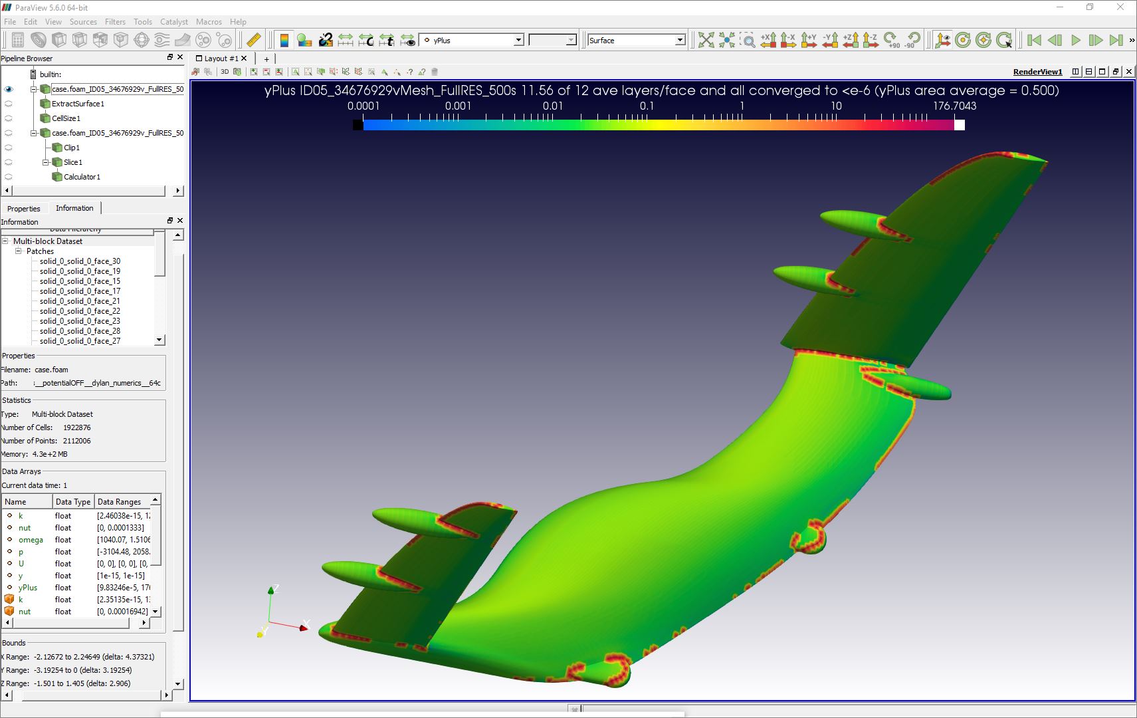Collapse the Patches tree node
1137x718 pixels.
click(x=19, y=251)
